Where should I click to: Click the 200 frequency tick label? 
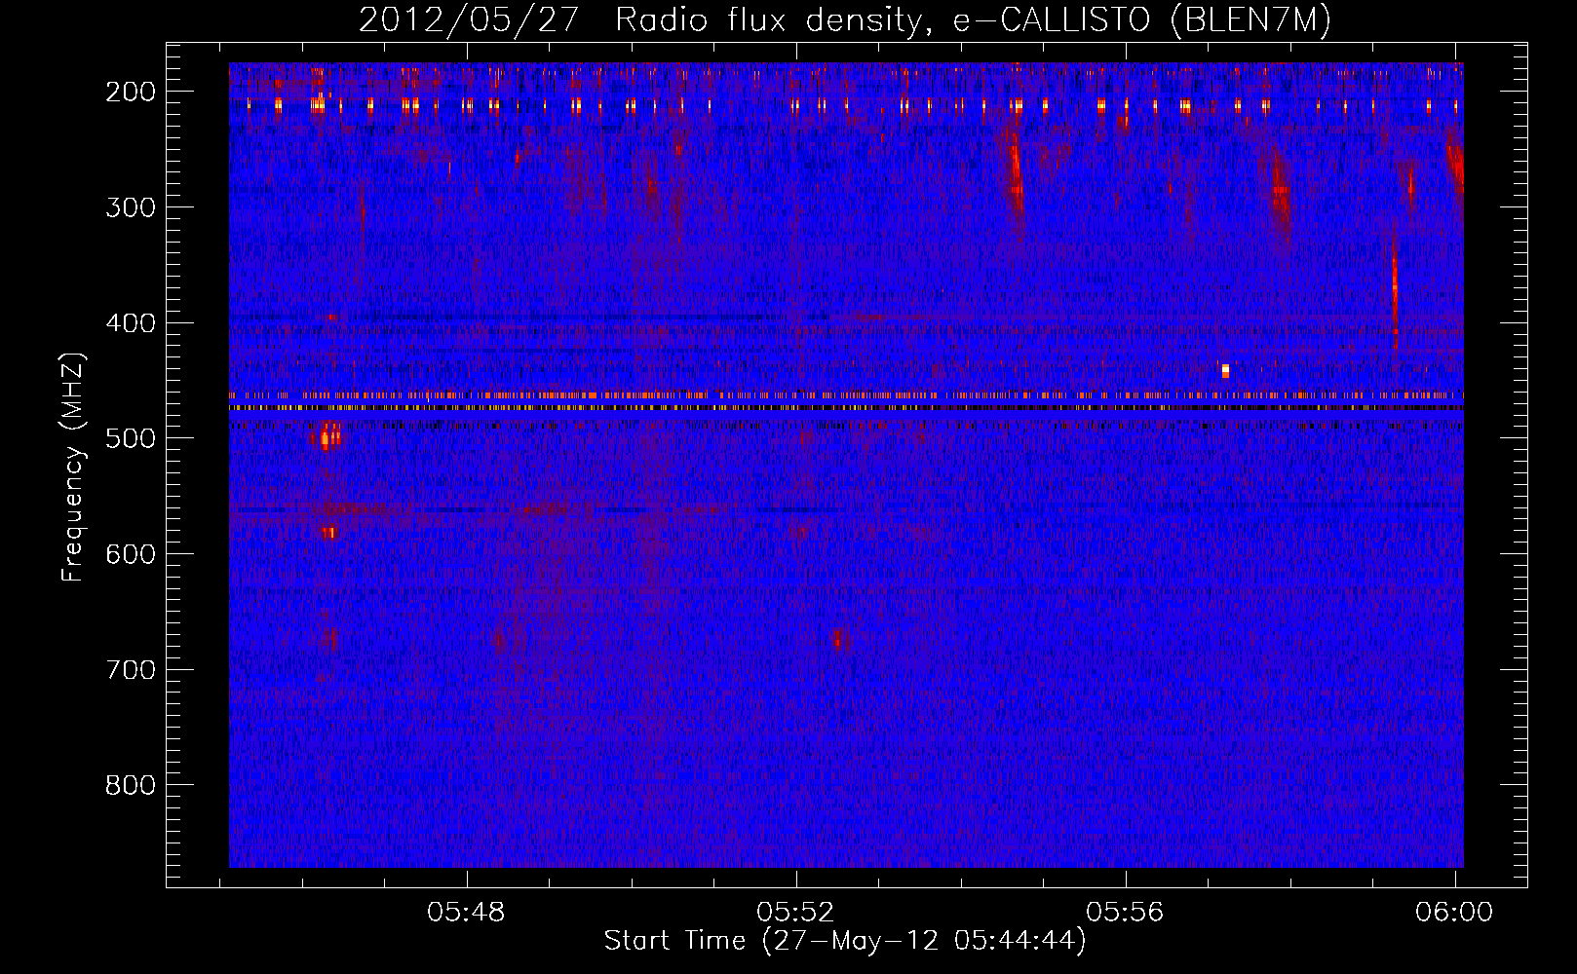pyautogui.click(x=131, y=92)
